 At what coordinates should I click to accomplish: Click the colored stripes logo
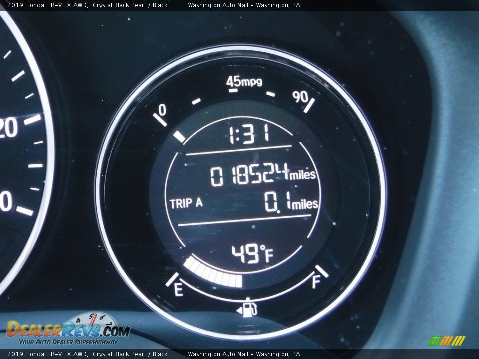446,341
